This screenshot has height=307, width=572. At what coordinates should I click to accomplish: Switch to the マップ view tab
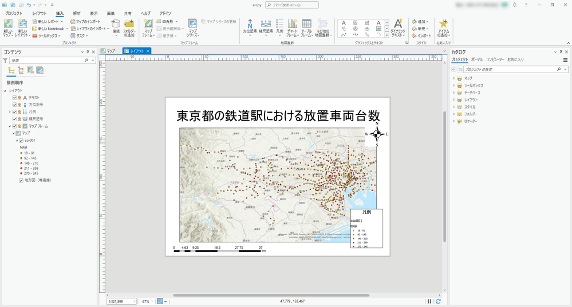pyautogui.click(x=108, y=51)
